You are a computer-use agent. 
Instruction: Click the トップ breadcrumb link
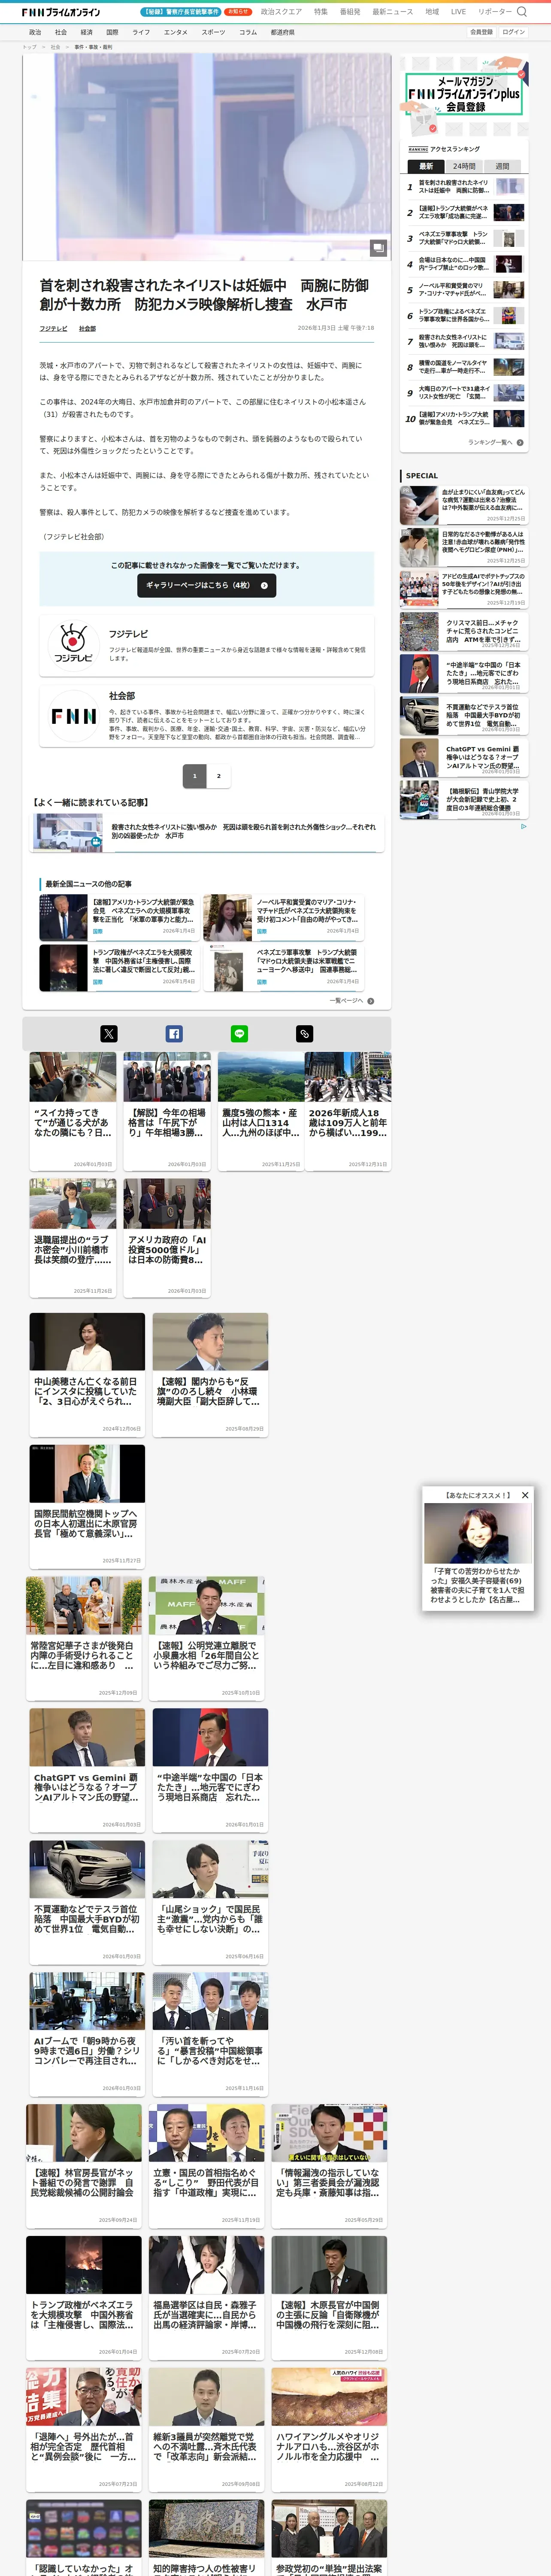pos(29,47)
